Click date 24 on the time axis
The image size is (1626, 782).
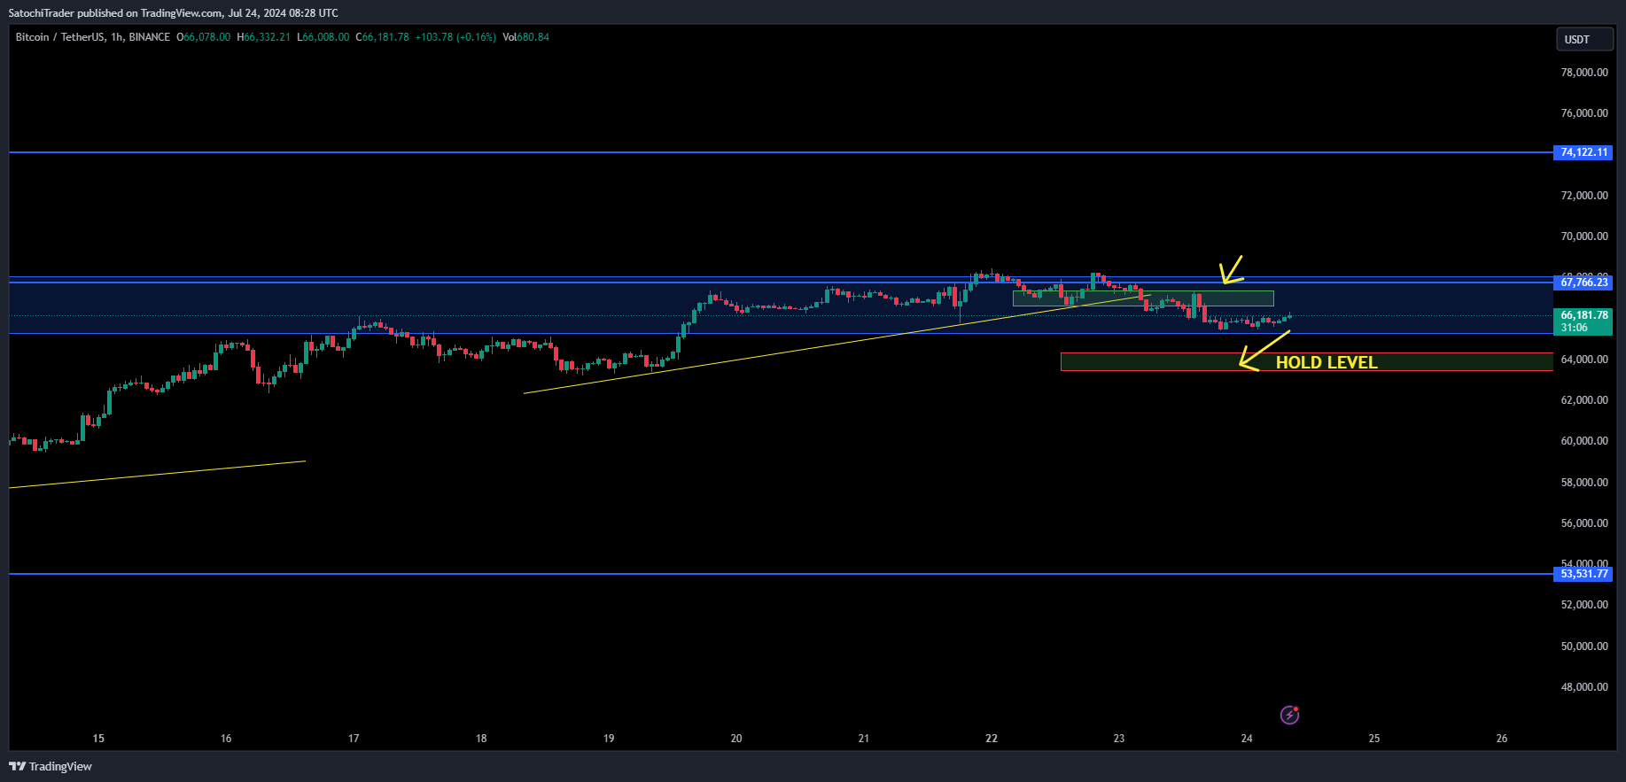(1247, 739)
